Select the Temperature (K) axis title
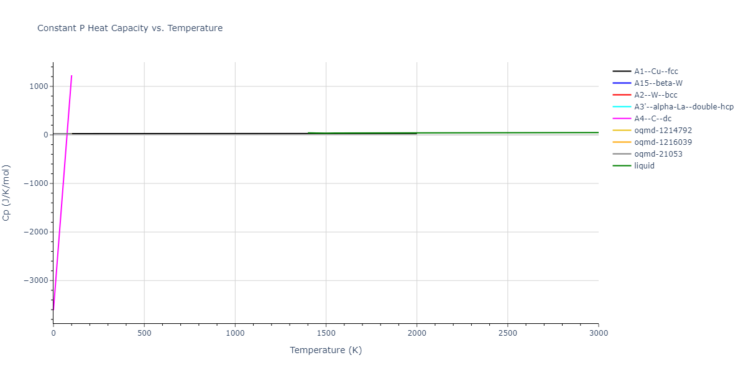Image resolution: width=746 pixels, height=373 pixels. pyautogui.click(x=326, y=350)
